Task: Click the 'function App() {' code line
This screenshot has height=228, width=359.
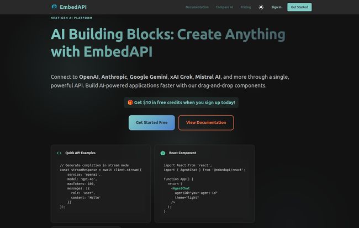Action: 178,179
